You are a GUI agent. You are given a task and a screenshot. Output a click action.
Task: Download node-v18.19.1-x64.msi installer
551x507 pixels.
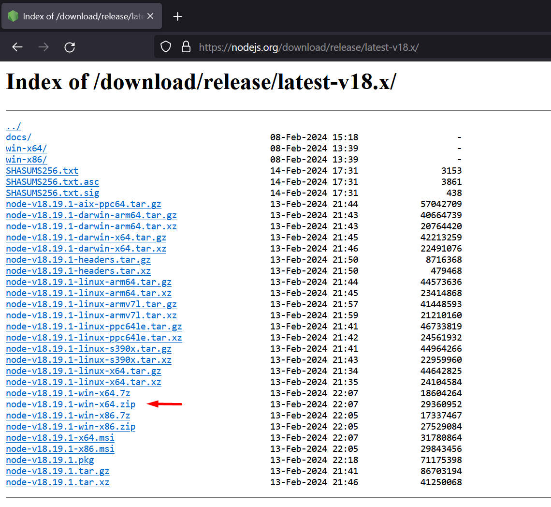(60, 438)
